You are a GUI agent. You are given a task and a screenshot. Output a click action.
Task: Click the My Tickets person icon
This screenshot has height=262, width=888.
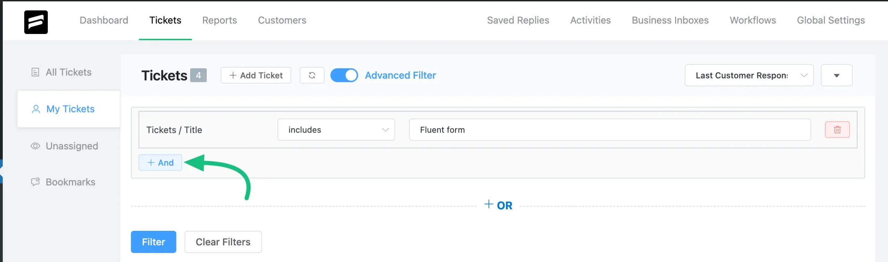(x=36, y=109)
